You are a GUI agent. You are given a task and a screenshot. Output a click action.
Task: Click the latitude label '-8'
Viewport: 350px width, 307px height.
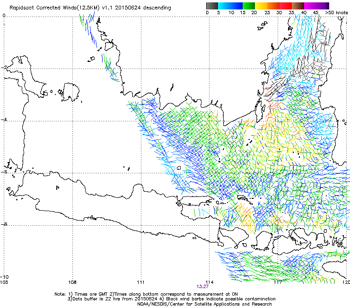[4, 224]
